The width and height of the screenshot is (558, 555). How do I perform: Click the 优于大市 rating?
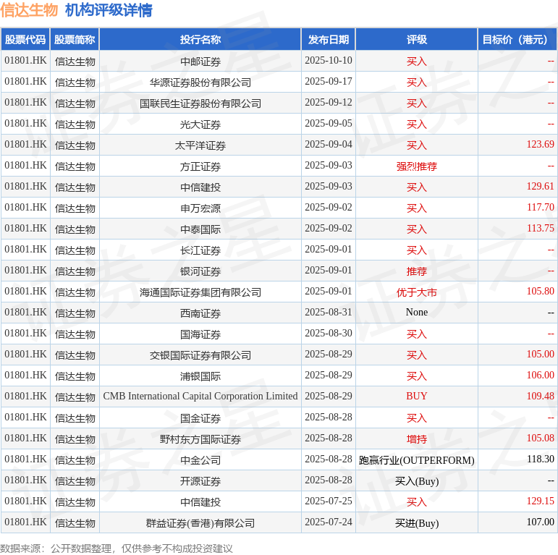[417, 292]
